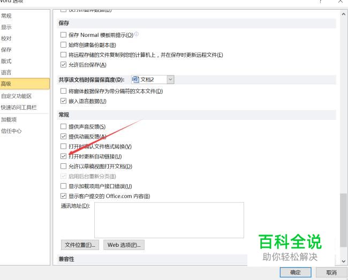Uncheck 允许后台保存 option
Image resolution: width=348 pixels, height=280 pixels.
click(63, 65)
